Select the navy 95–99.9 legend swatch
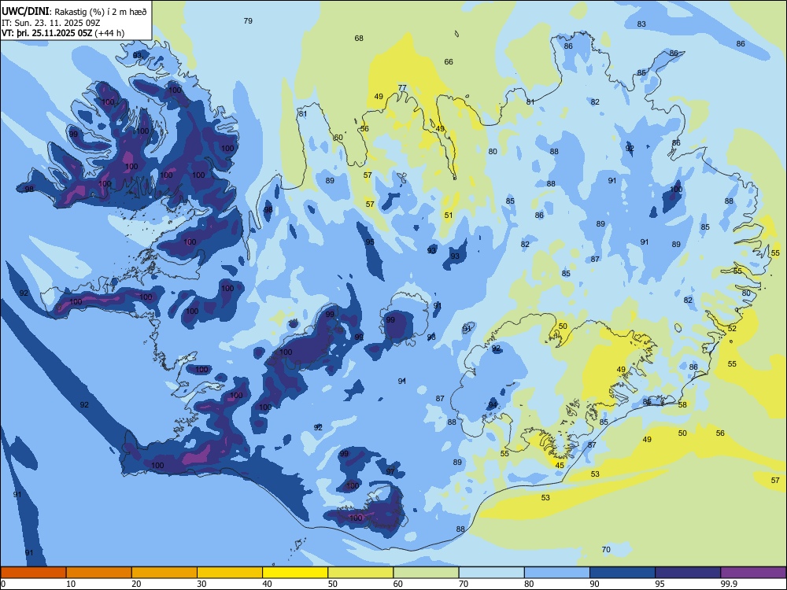787x590 pixels. pyautogui.click(x=688, y=573)
